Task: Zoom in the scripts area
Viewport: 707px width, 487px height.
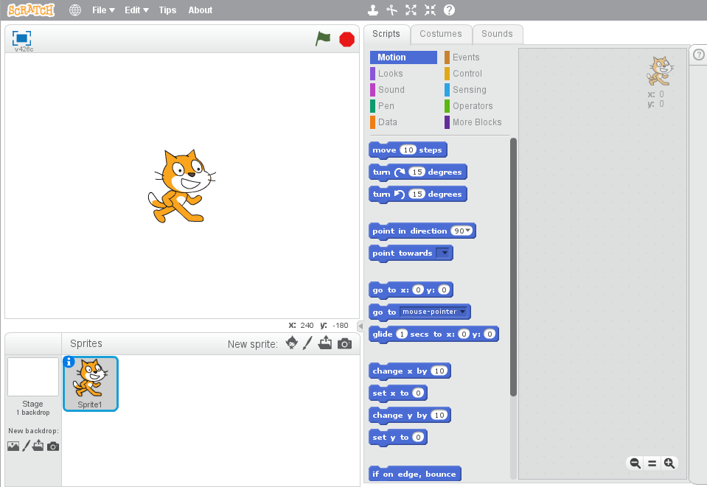Action: 669,463
